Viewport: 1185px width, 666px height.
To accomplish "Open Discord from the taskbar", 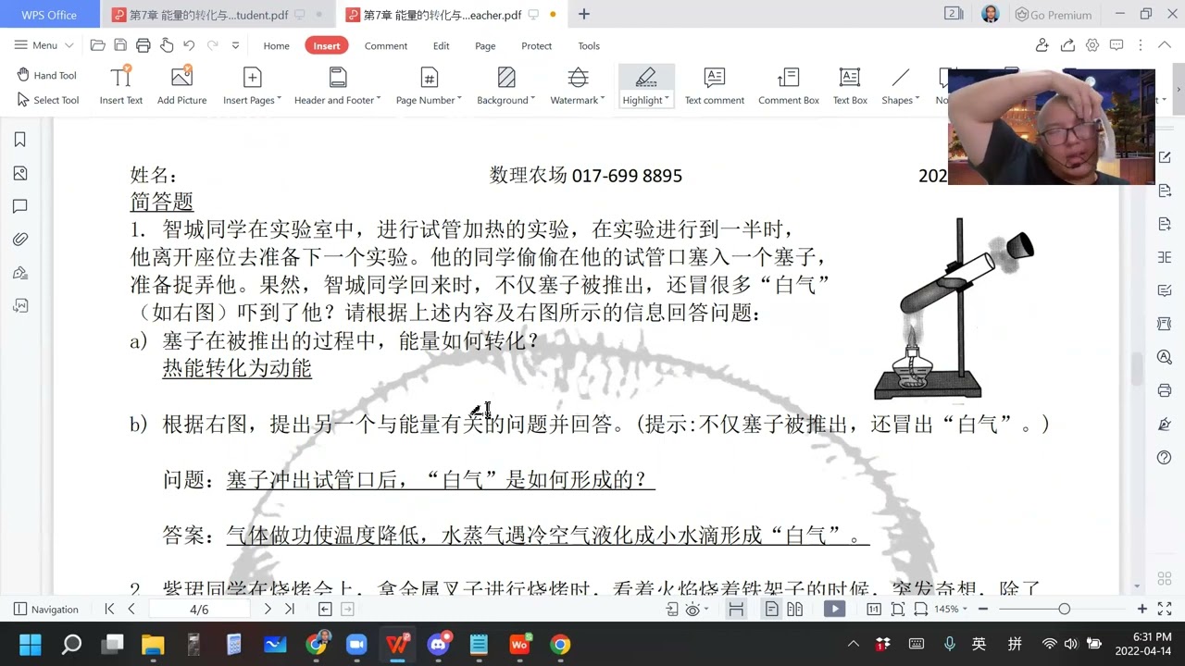I will pos(438,645).
